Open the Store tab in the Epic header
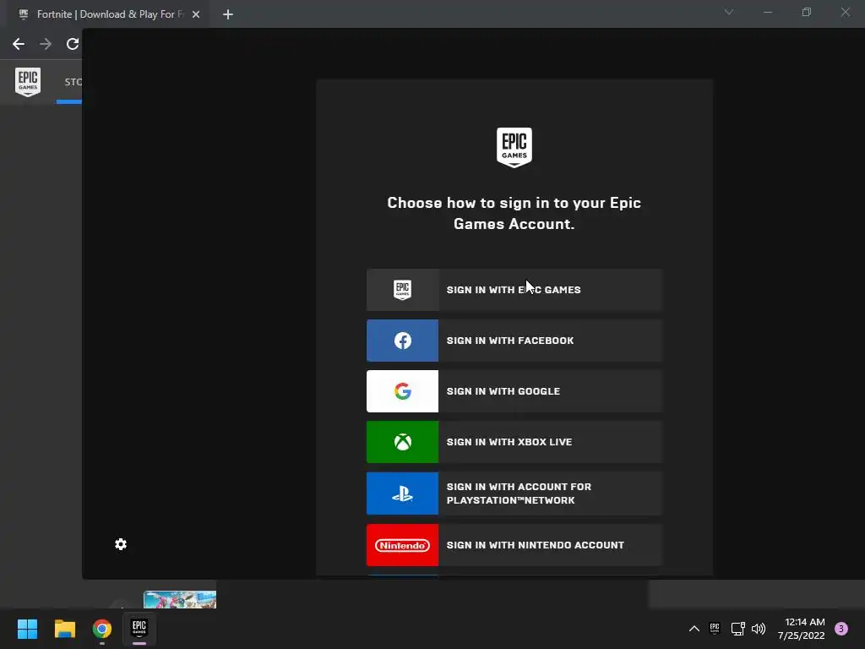Viewport: 865px width, 649px height. tap(73, 82)
